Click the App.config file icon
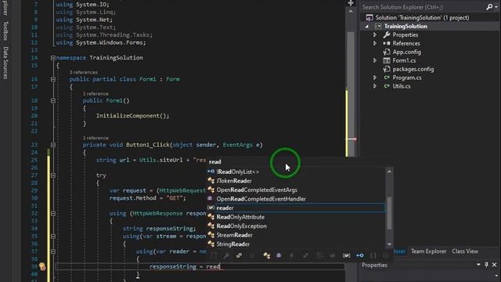 click(387, 52)
